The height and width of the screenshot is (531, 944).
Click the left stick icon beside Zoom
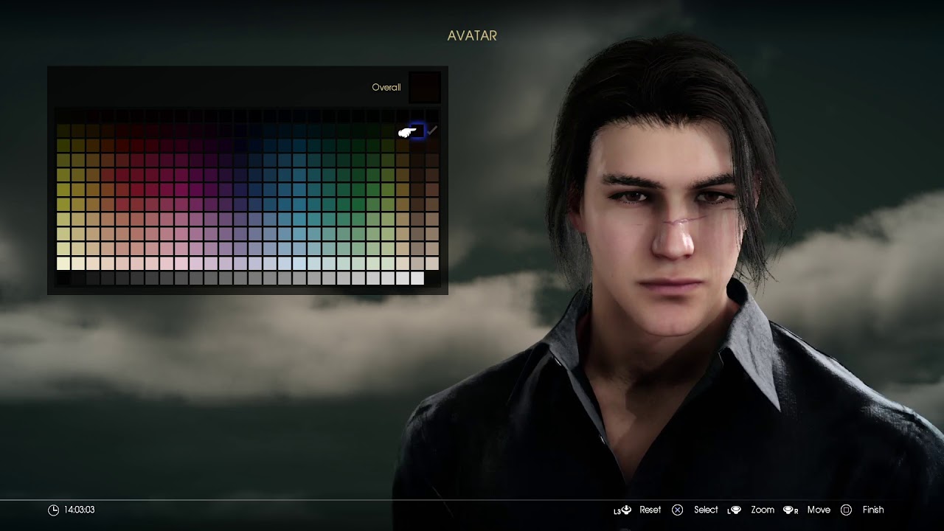734,510
